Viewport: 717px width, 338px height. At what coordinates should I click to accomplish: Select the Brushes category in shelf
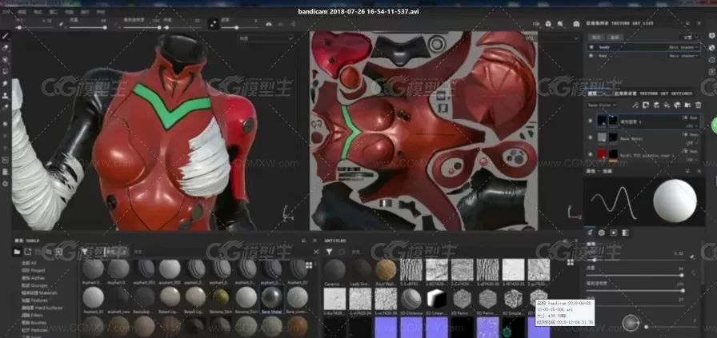click(34, 322)
